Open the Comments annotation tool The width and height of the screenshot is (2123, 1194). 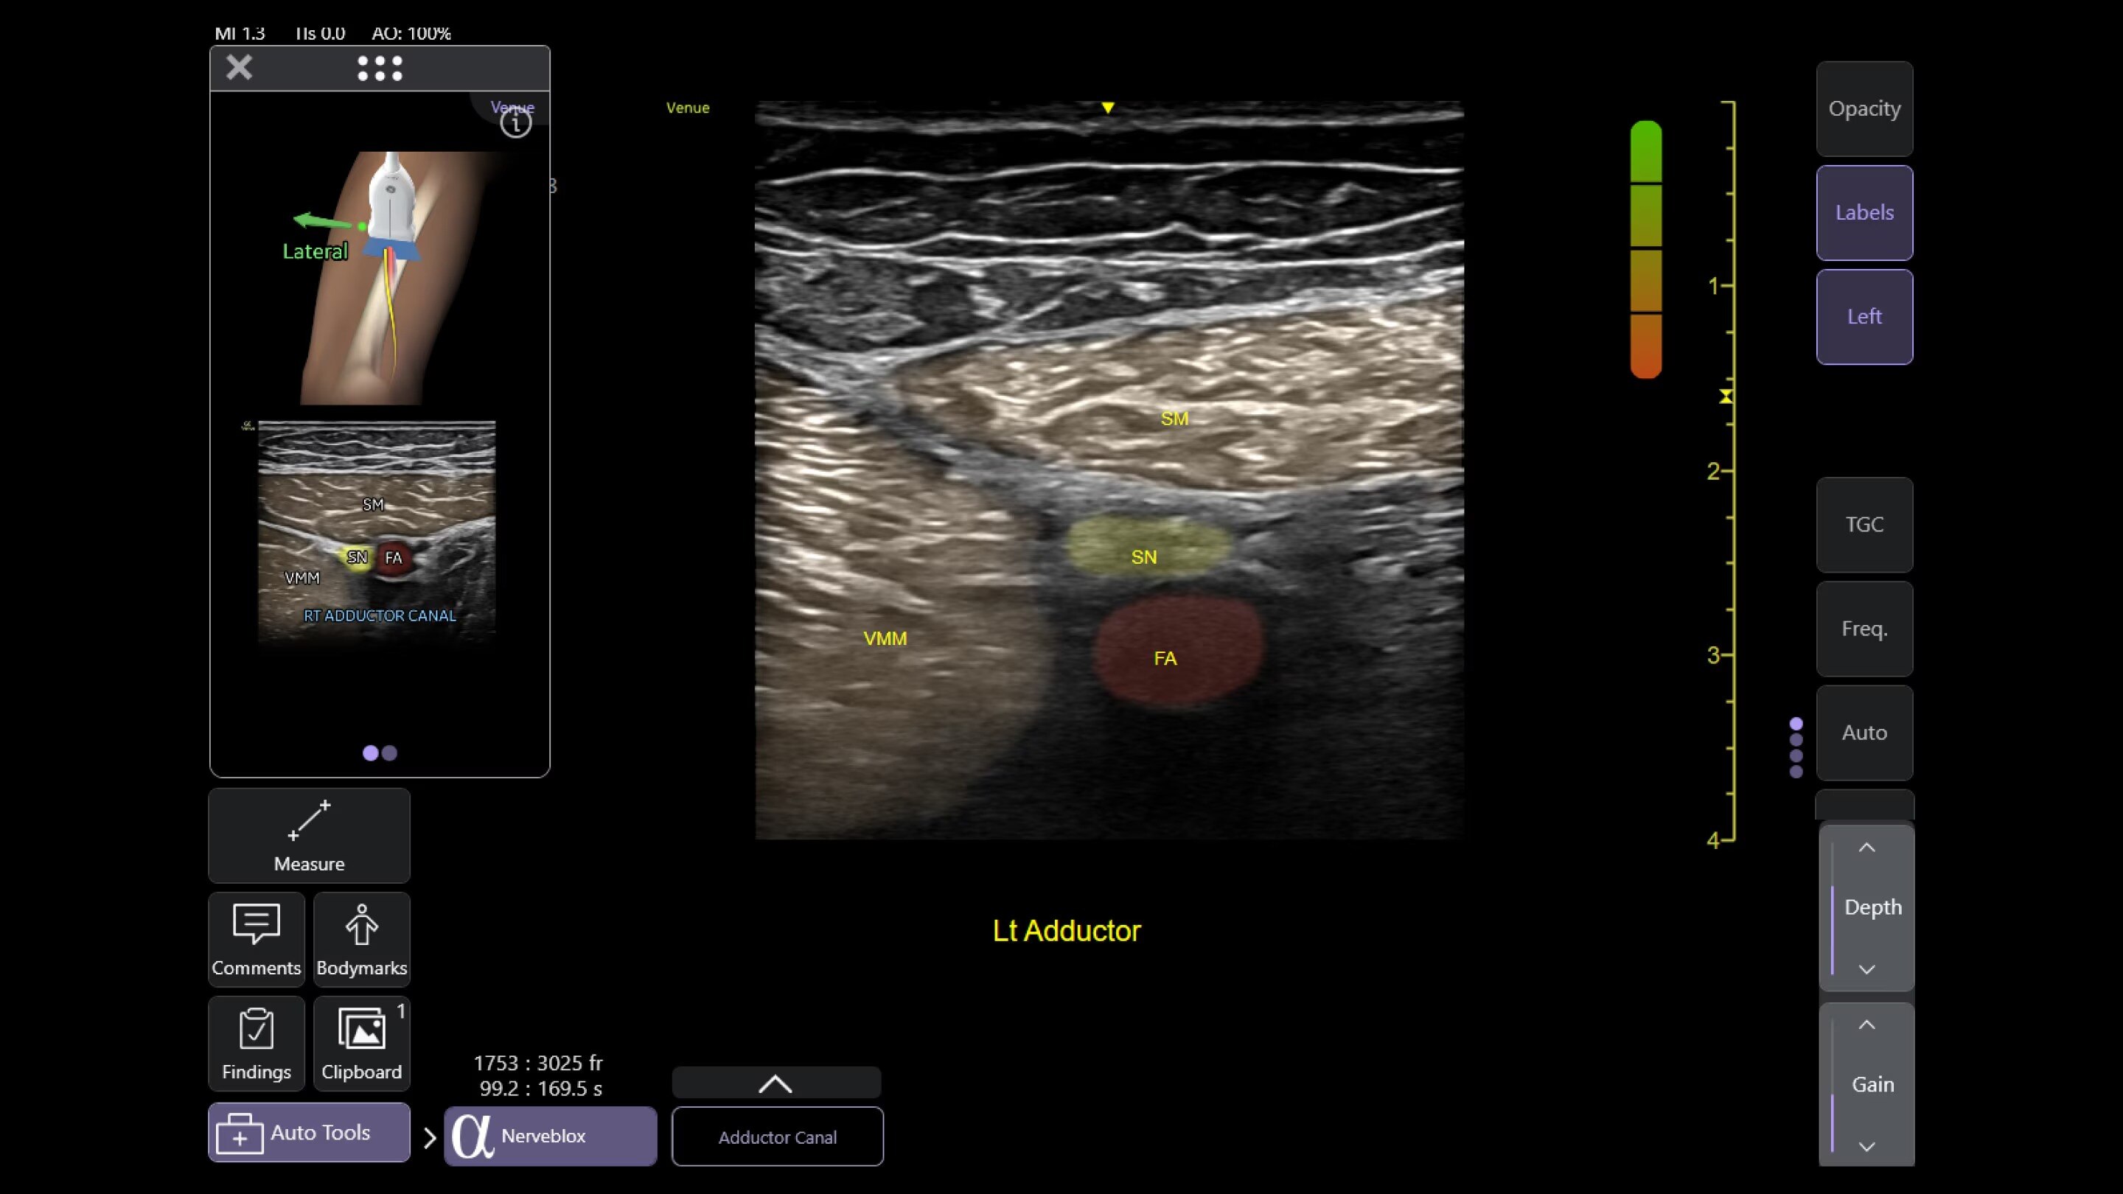(257, 938)
